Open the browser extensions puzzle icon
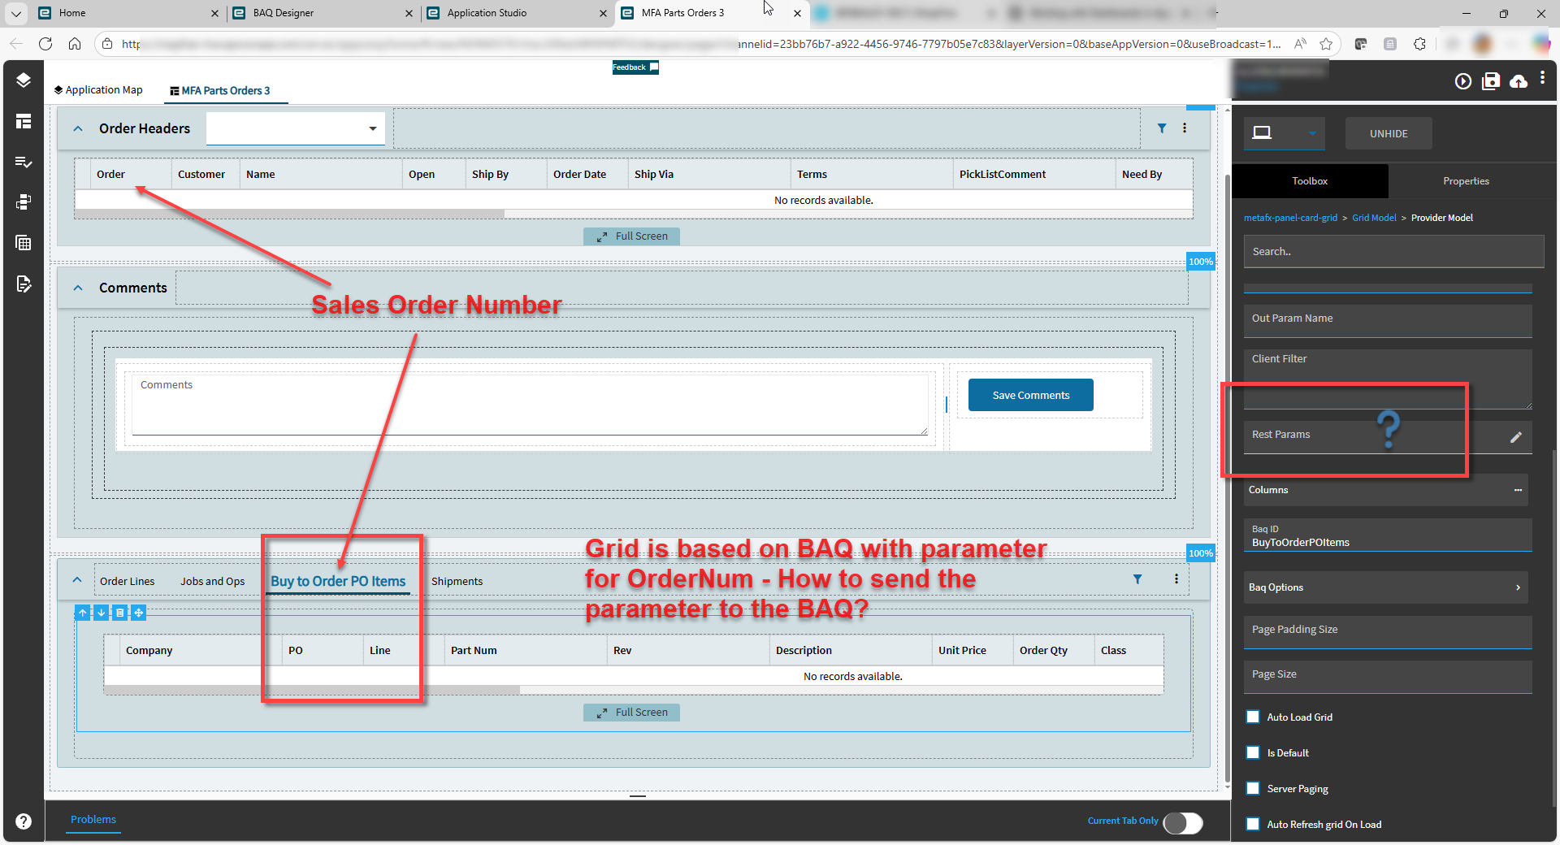The height and width of the screenshot is (845, 1560). click(x=1419, y=44)
